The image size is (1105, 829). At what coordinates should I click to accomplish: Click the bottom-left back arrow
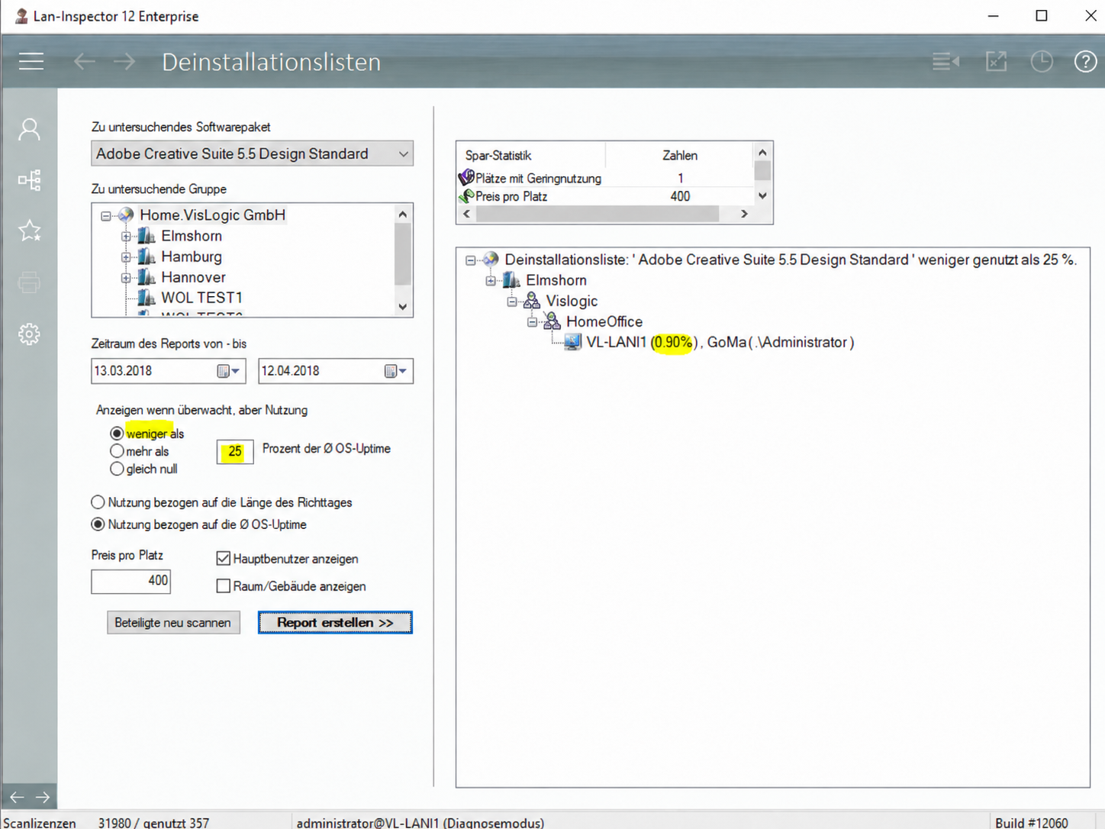pos(17,797)
